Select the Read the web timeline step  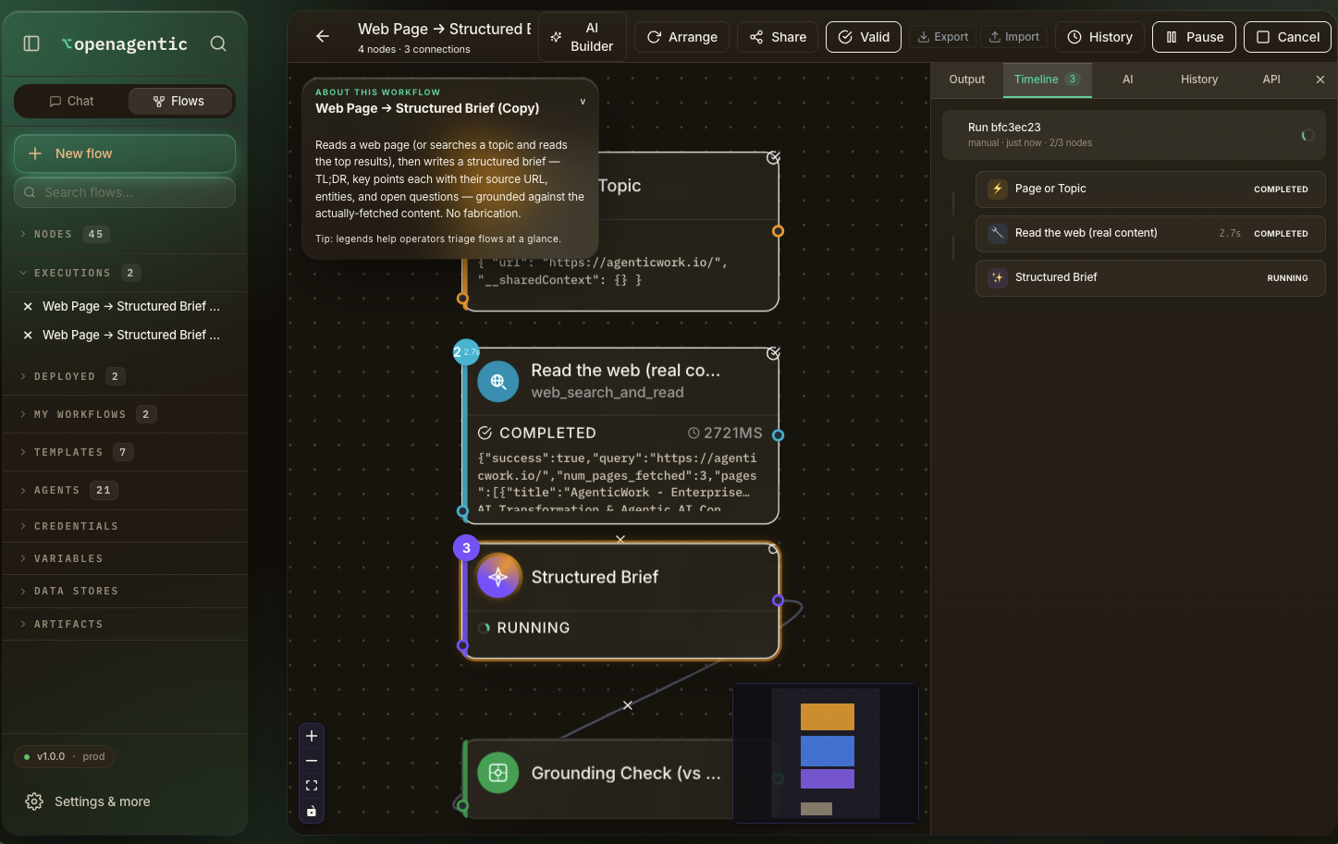click(x=1150, y=233)
